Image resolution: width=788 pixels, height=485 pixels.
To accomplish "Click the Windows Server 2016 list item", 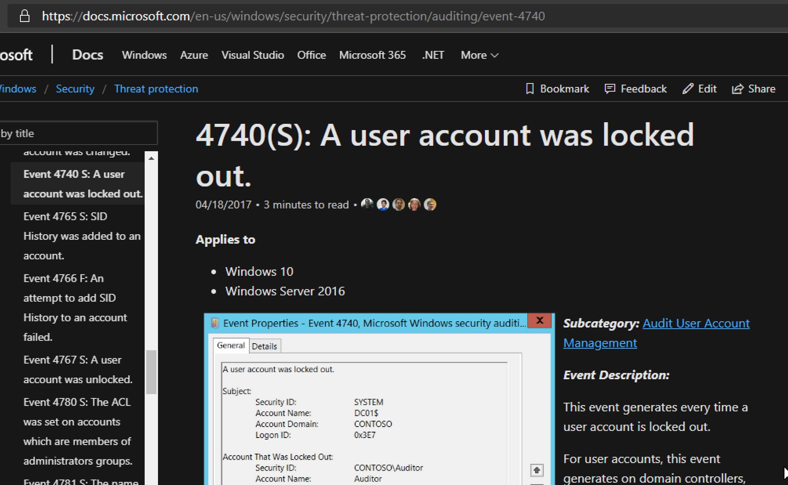I will [x=285, y=291].
